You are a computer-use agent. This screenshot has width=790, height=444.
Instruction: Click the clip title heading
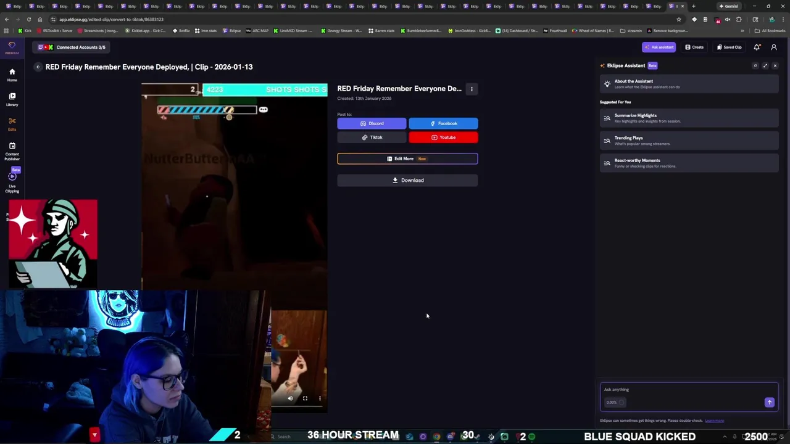pyautogui.click(x=149, y=67)
